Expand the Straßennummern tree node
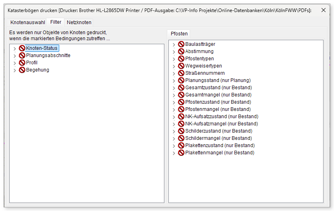334x211 pixels. 174,74
